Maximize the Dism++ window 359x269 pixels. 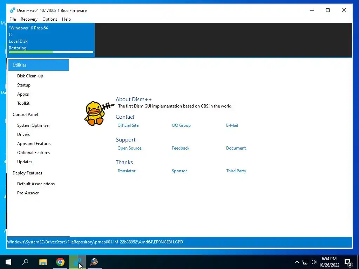[328, 10]
